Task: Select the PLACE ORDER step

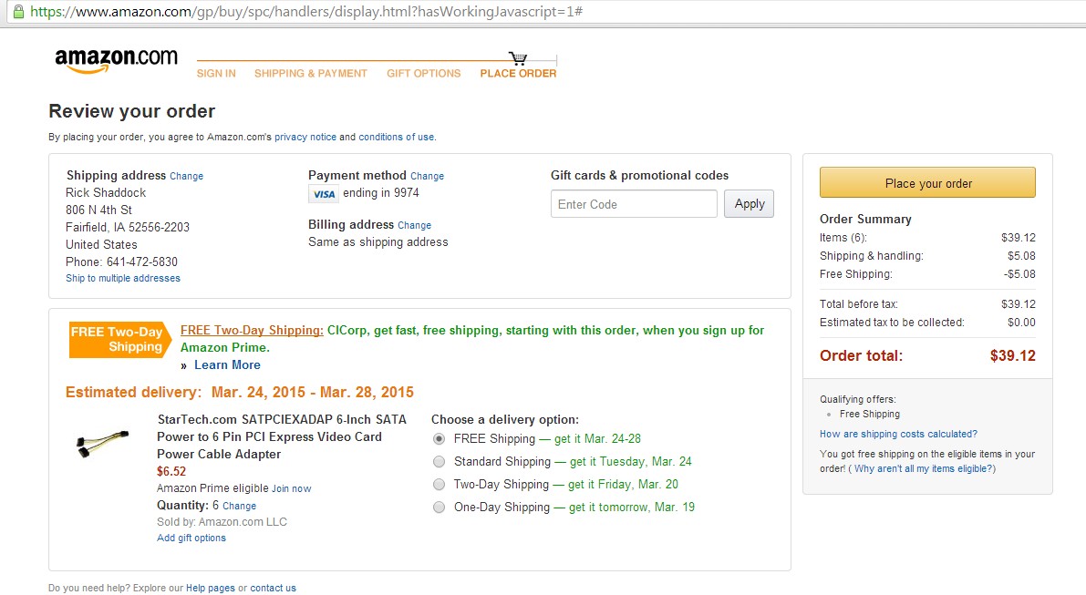Action: pos(518,73)
